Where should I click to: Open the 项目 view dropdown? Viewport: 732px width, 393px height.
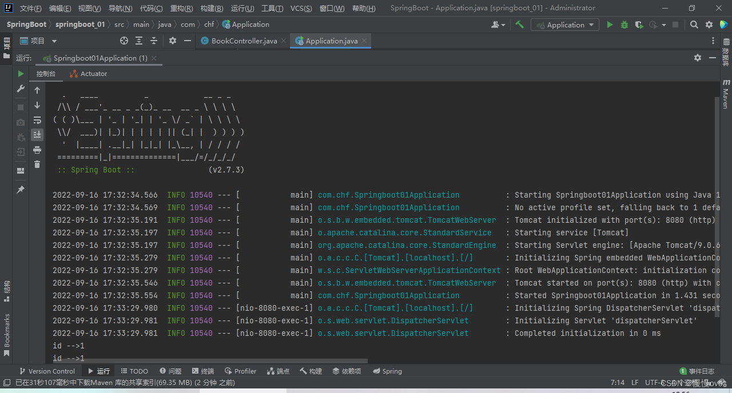pyautogui.click(x=54, y=41)
